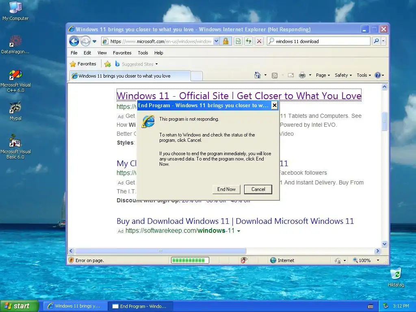Expand the address bar URL dropdown
The width and height of the screenshot is (416, 312).
[216, 41]
